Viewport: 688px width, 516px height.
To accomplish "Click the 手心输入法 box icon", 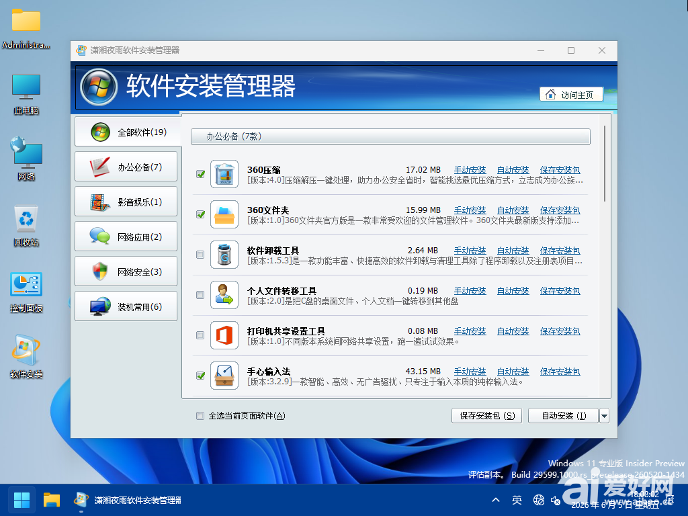I will [224, 376].
